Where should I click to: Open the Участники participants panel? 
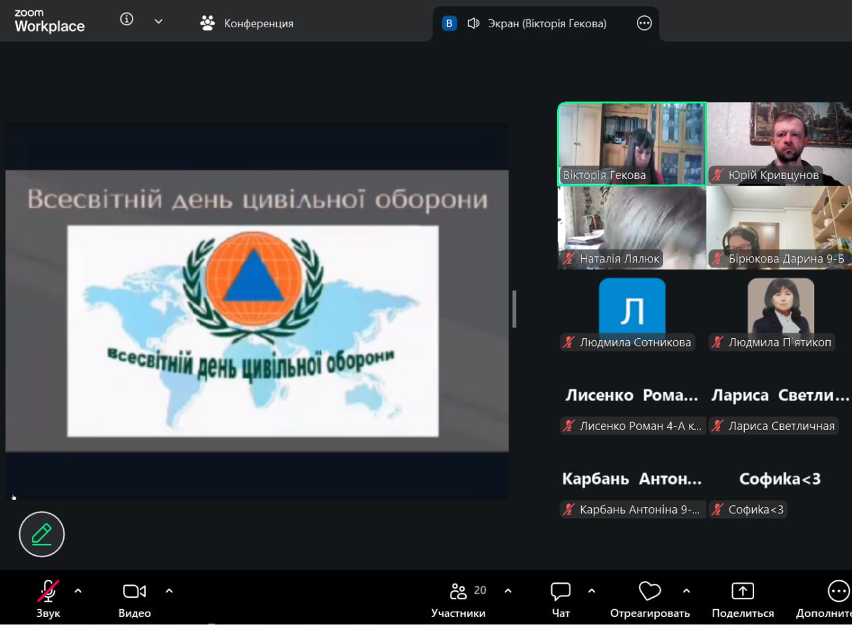(x=459, y=598)
